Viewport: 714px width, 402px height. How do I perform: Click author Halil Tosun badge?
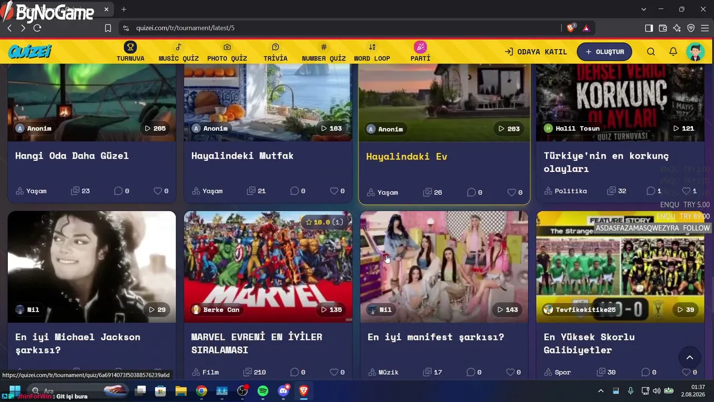tap(572, 128)
